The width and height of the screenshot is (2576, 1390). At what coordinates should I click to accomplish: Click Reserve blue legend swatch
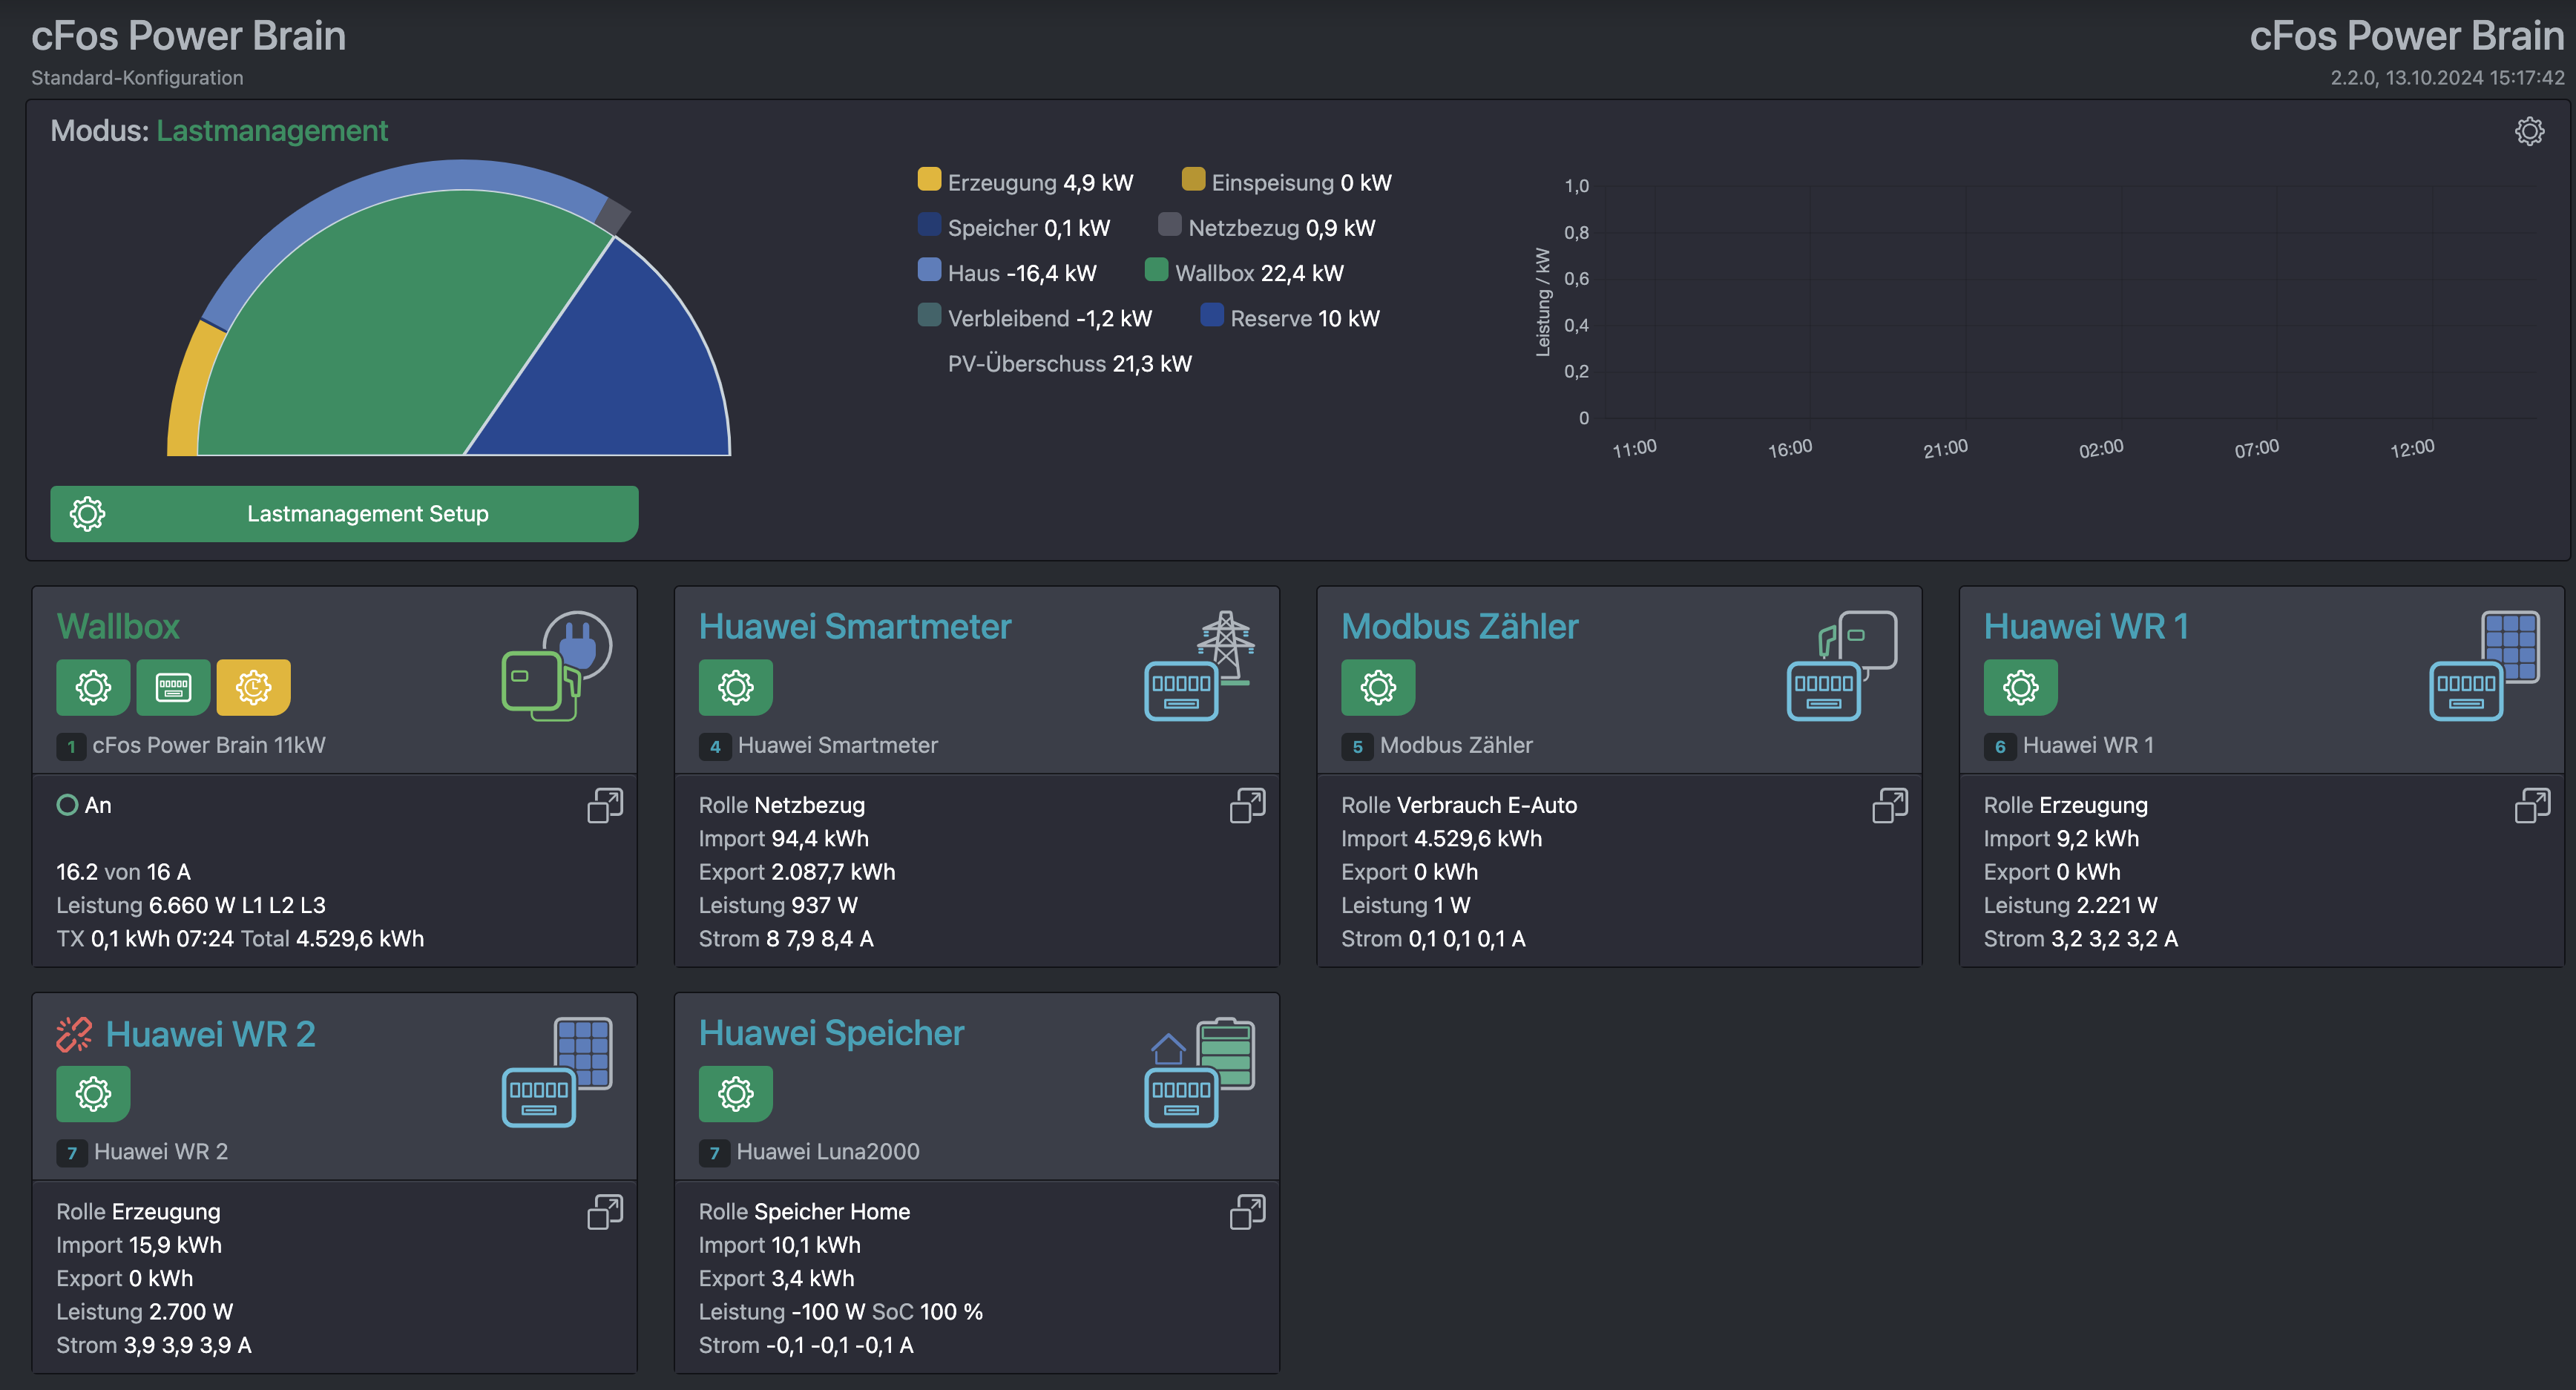coord(1211,316)
